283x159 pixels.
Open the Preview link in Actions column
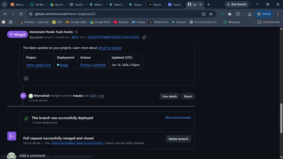point(85,65)
